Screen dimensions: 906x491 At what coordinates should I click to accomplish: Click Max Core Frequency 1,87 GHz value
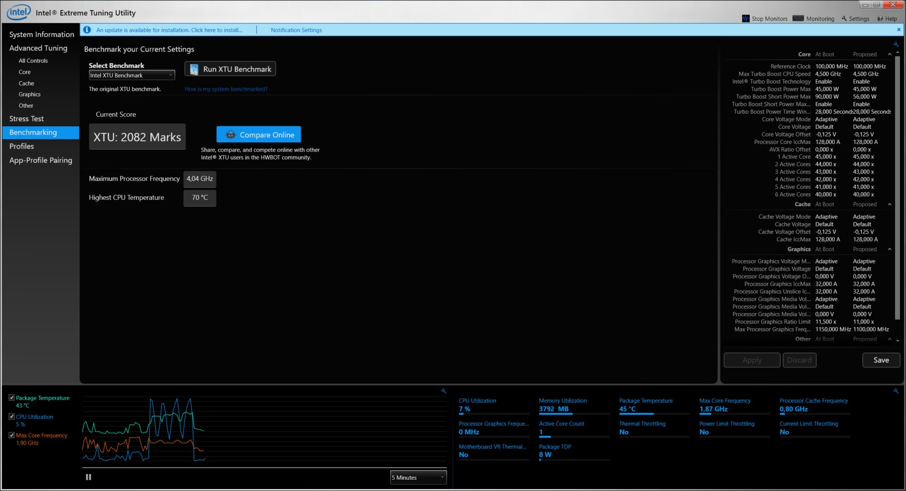pyautogui.click(x=713, y=409)
